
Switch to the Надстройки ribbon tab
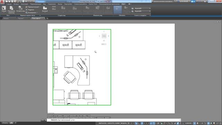[68, 4]
